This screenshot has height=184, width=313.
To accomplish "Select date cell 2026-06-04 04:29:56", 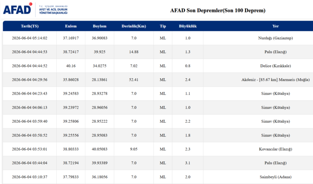I will 30,79.
